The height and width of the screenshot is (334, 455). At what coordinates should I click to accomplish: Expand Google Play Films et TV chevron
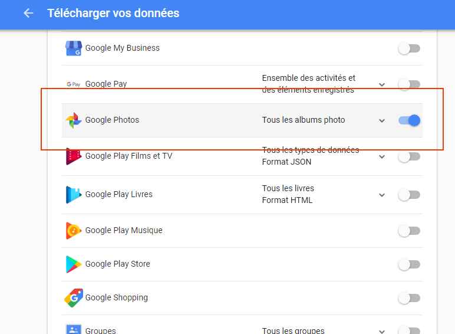pos(382,157)
